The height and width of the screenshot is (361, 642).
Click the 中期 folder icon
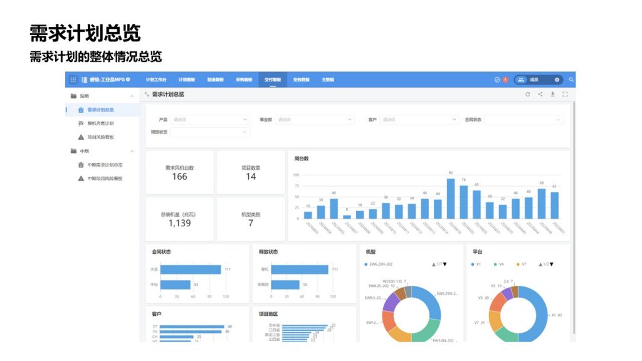point(74,151)
